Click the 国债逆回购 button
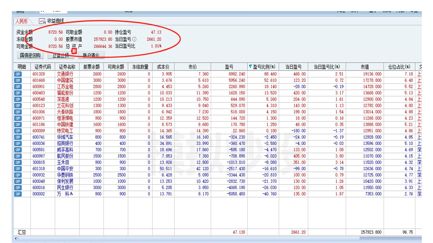433x243 pixels. 30,55
